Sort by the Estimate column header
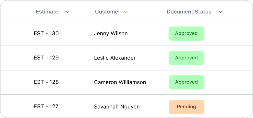 (x=47, y=12)
